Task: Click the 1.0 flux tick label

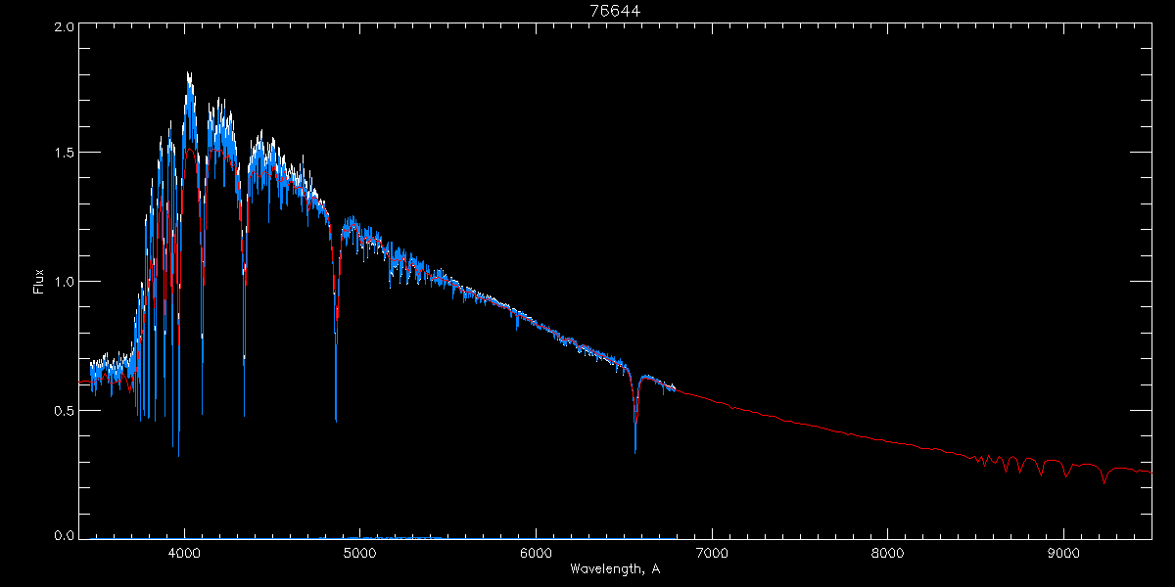Action: point(63,282)
